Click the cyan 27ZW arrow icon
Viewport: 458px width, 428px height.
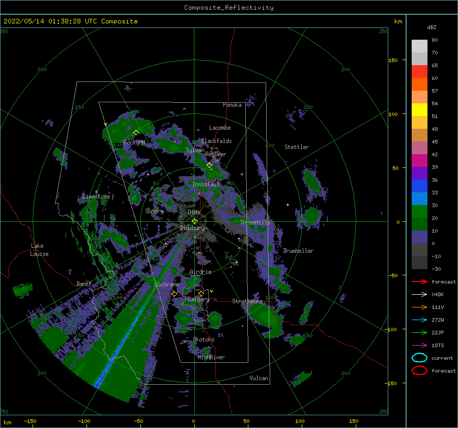(419, 320)
